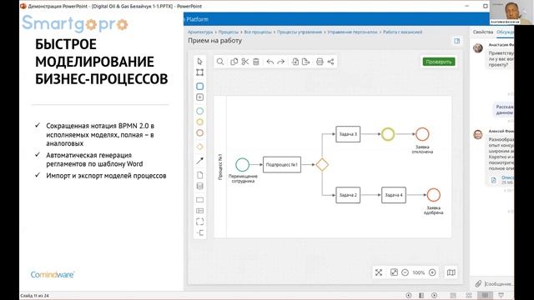Click the trash delete icon
The height and width of the screenshot is (300, 534).
[x=256, y=62]
